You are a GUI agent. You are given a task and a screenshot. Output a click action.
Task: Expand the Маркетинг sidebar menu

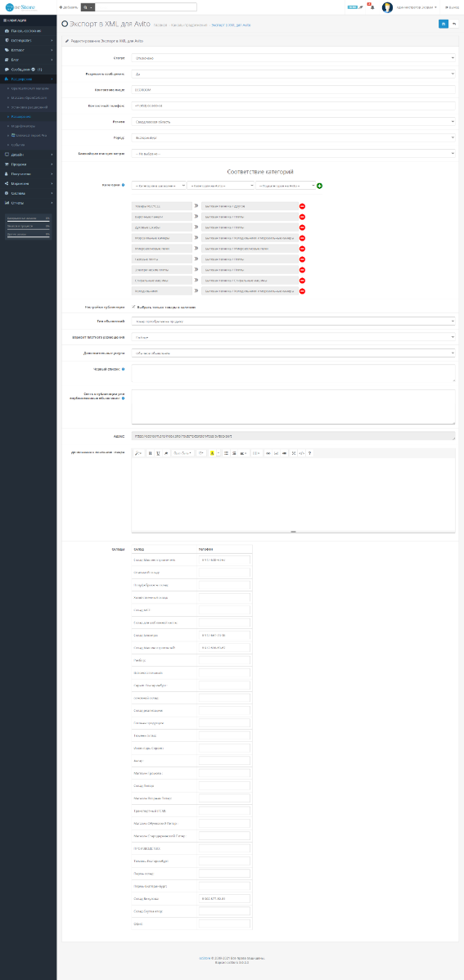(28, 183)
